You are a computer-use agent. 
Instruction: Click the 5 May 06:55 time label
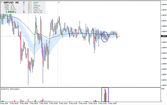24,103
